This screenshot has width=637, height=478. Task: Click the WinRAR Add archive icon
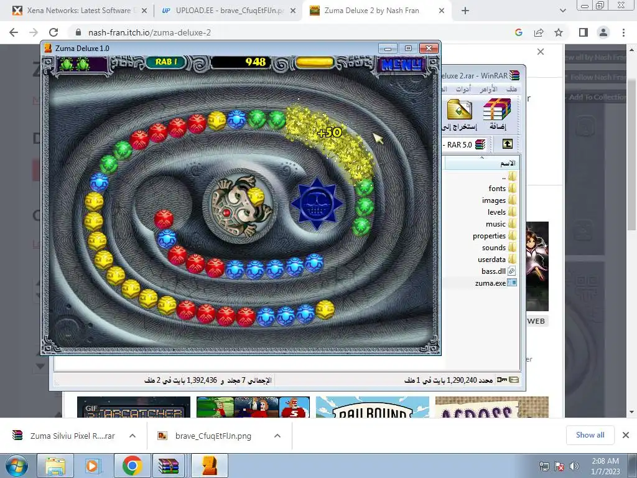point(497,115)
